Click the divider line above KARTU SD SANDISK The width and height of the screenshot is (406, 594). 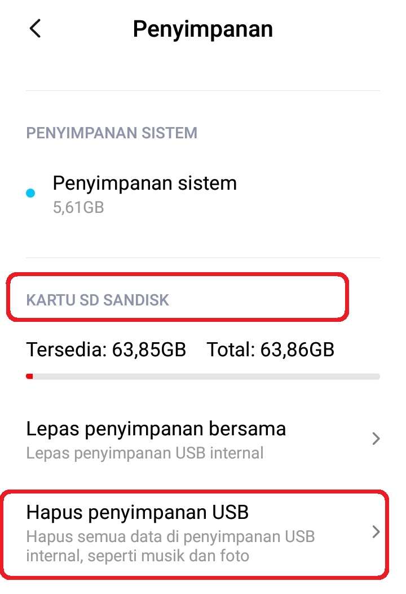203,257
